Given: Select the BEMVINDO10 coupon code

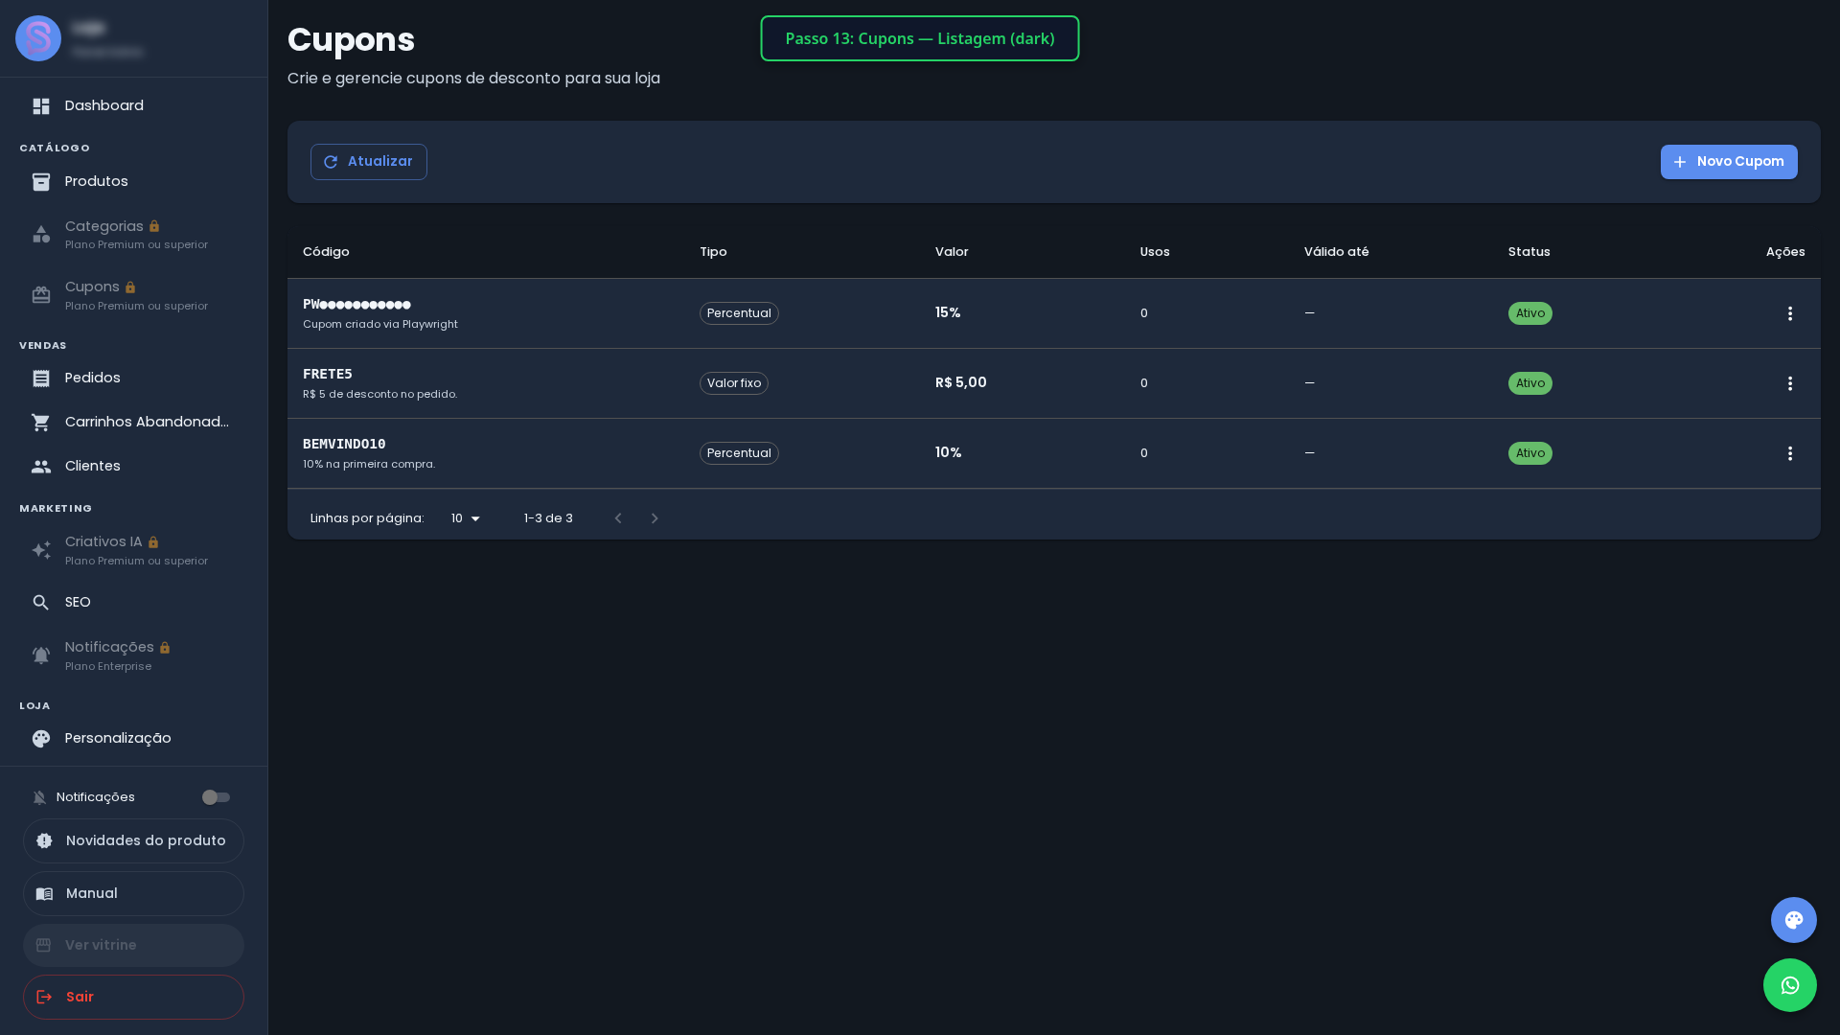Looking at the screenshot, I should click(x=344, y=445).
